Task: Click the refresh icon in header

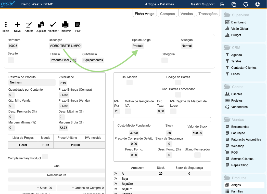Action: 246,4
